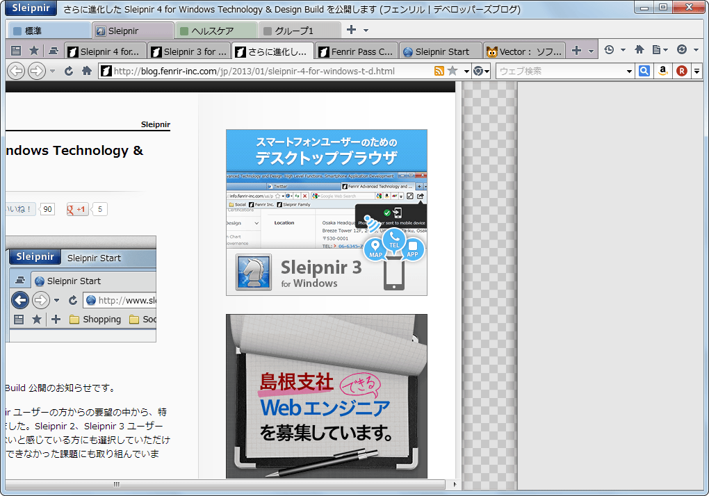Go forward to next page

click(x=37, y=71)
